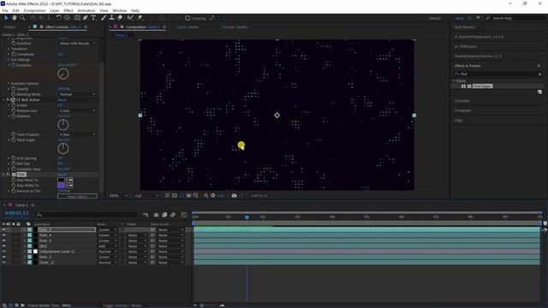548x308 pixels.
Task: Toggle motion blur icon in timeline
Action: tap(173, 215)
